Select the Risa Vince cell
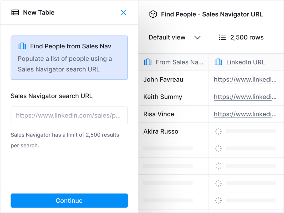This screenshot has height=213, width=284. point(174,114)
